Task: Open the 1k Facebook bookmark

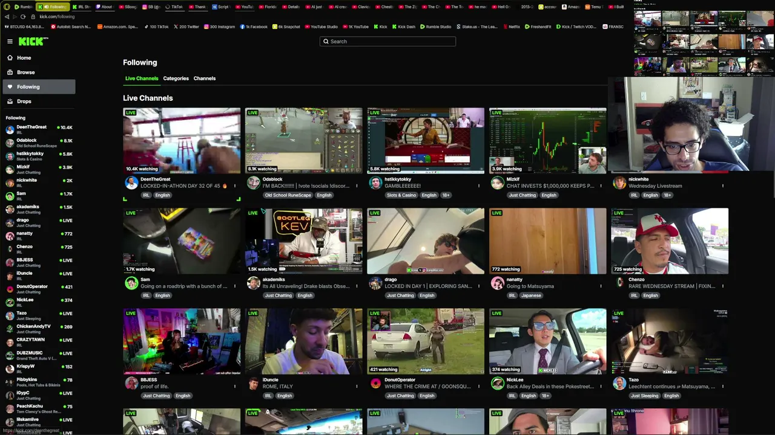Action: point(254,27)
